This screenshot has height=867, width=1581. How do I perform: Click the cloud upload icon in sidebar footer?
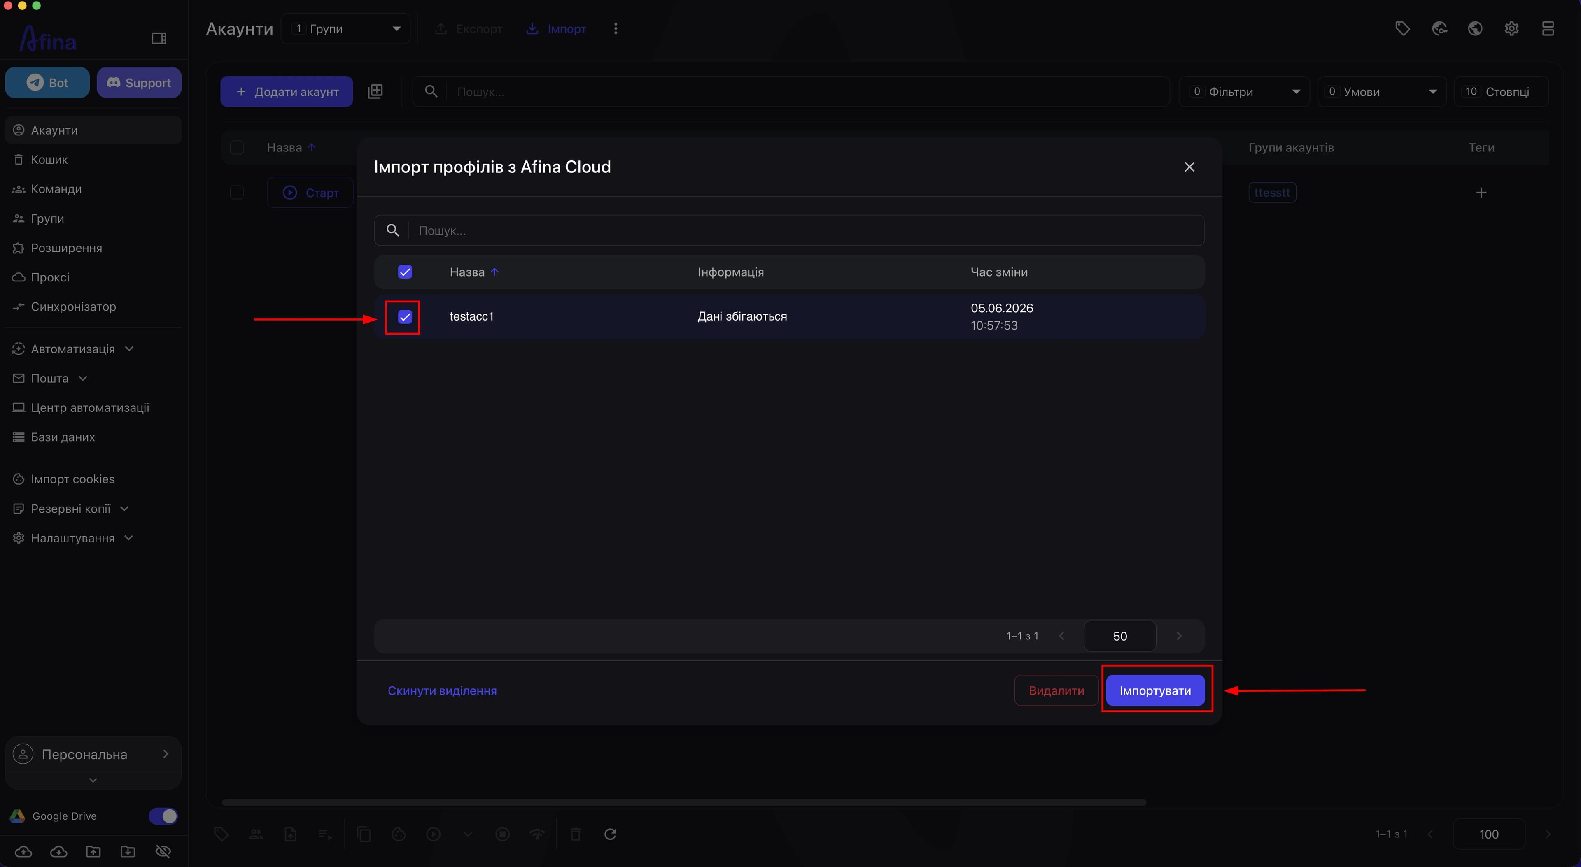click(x=23, y=851)
